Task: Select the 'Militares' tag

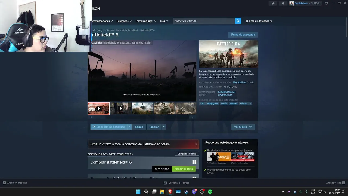Action: pyautogui.click(x=234, y=103)
